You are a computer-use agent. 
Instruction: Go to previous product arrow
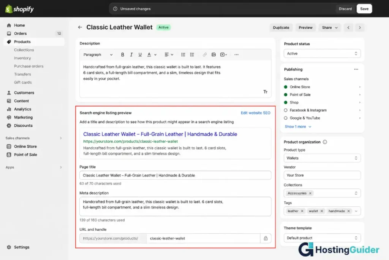click(348, 27)
